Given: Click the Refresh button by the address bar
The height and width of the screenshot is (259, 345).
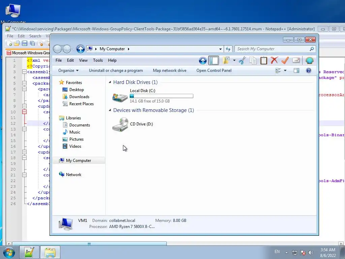Looking at the screenshot, I should click(x=228, y=49).
